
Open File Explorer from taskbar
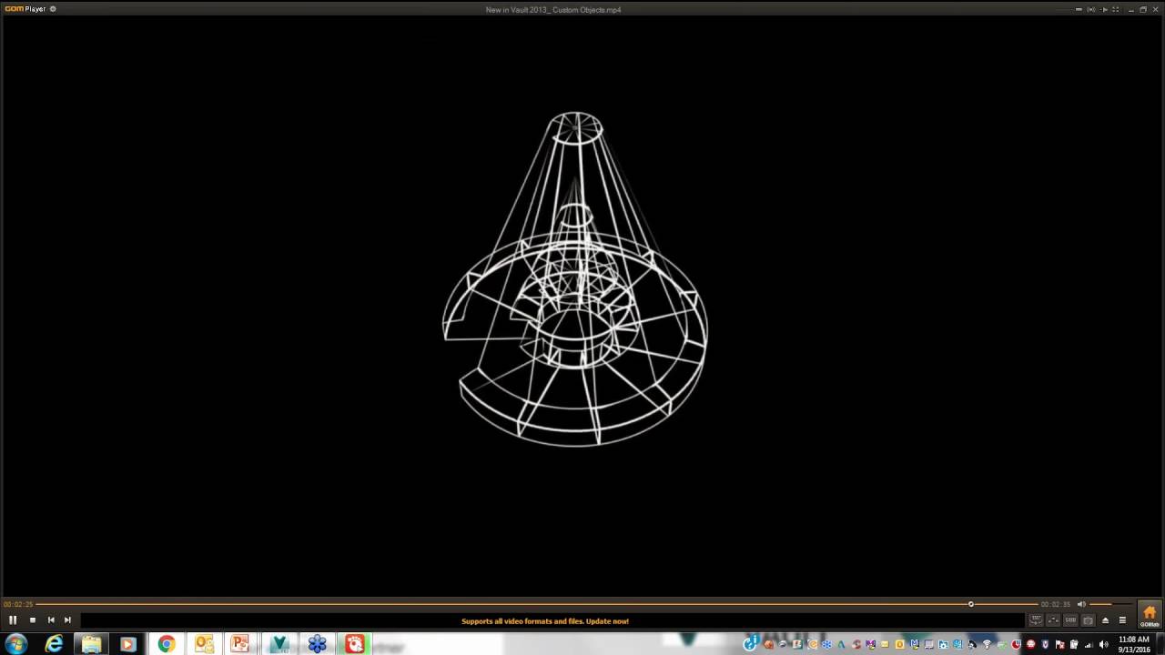pyautogui.click(x=91, y=644)
